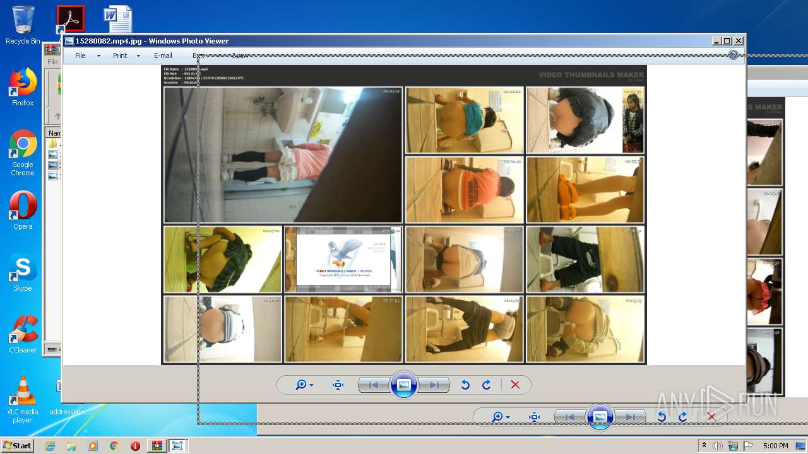Delete the image with the red X button
This screenshot has width=808, height=454.
click(515, 385)
